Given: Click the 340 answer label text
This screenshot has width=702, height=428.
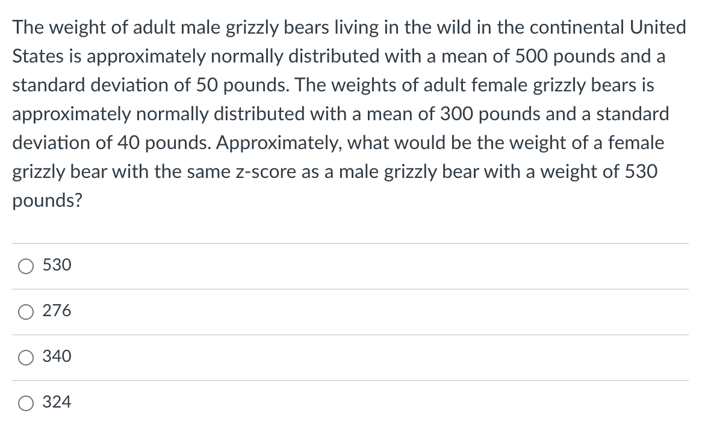Looking at the screenshot, I should click(57, 356).
